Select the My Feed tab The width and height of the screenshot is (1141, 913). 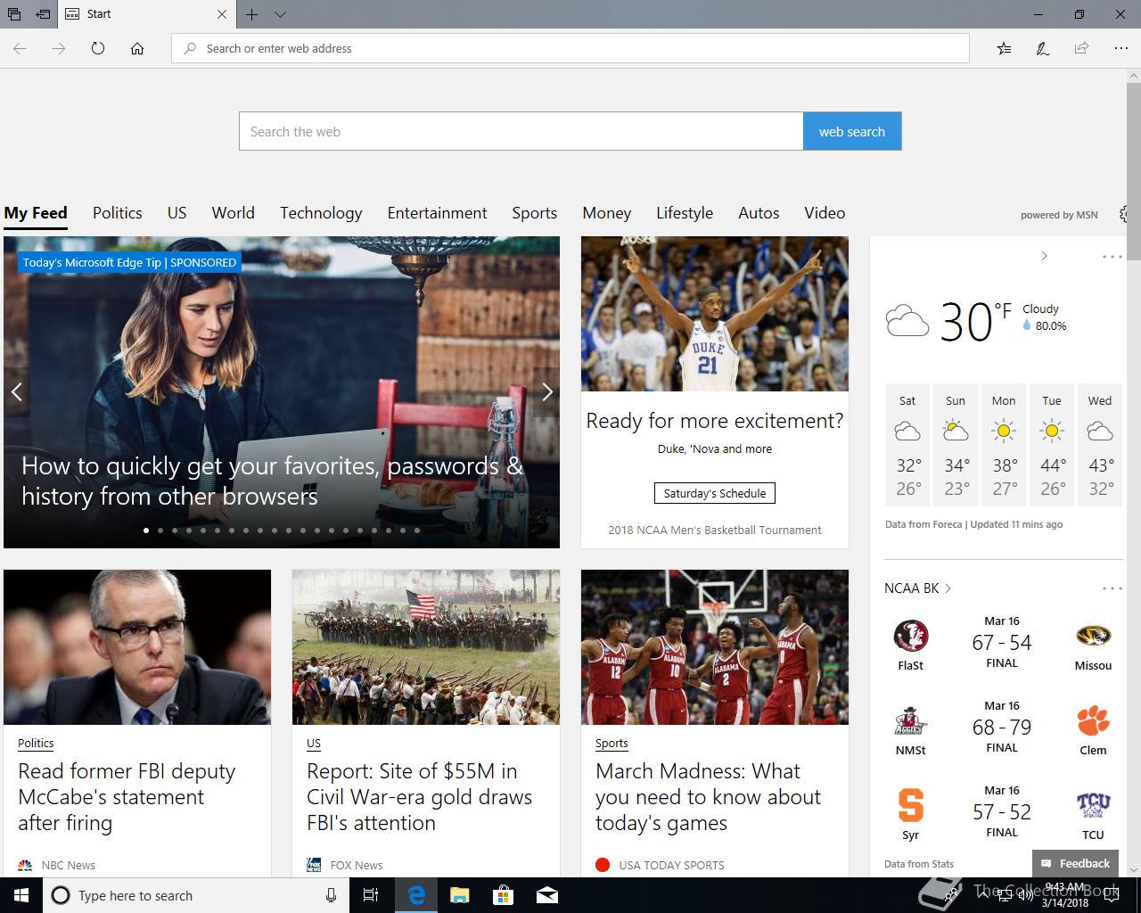click(x=36, y=213)
